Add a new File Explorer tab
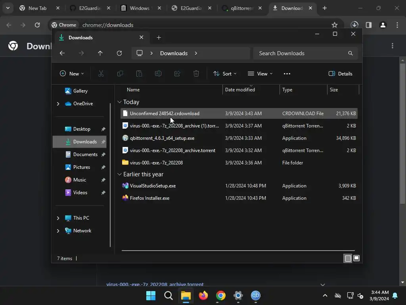Viewport: 406px width, 305px height. (159, 38)
